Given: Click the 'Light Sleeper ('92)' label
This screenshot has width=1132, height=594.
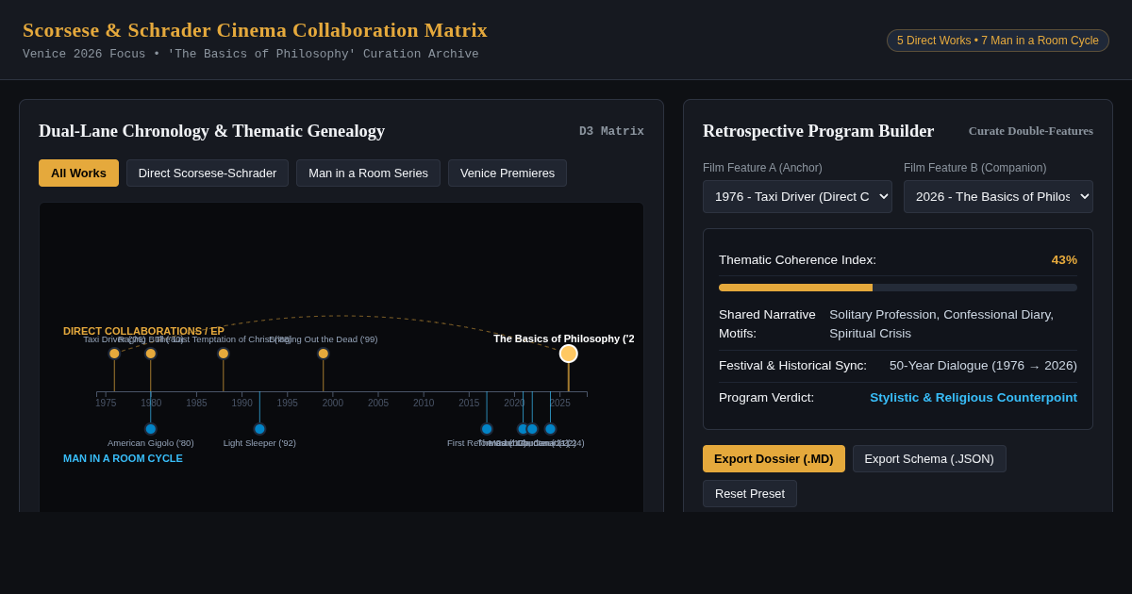Looking at the screenshot, I should click(x=259, y=443).
